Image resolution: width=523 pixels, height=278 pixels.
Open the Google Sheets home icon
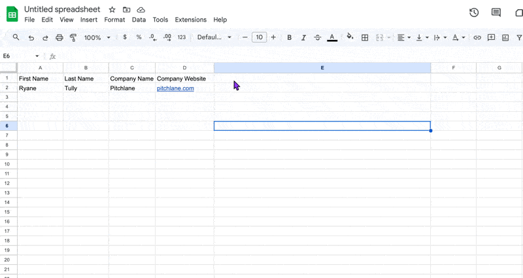pyautogui.click(x=12, y=14)
